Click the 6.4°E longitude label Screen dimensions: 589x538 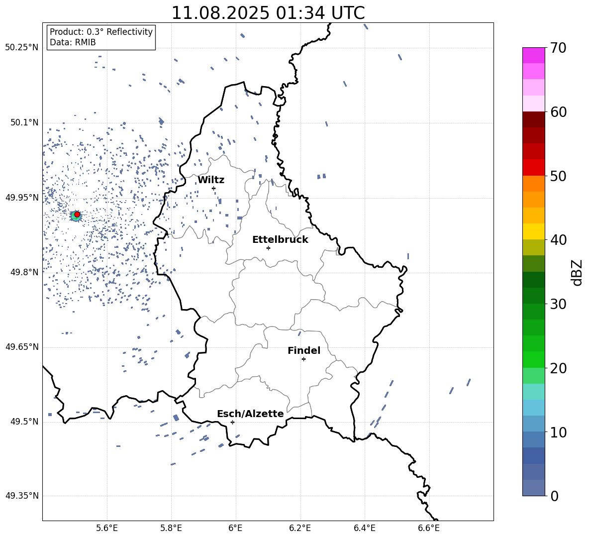pos(364,528)
